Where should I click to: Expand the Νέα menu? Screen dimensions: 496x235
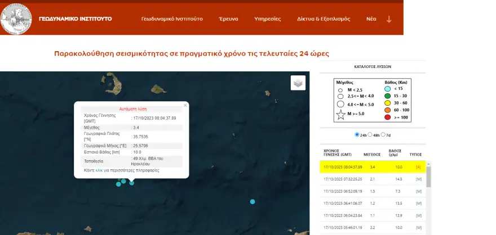(371, 19)
